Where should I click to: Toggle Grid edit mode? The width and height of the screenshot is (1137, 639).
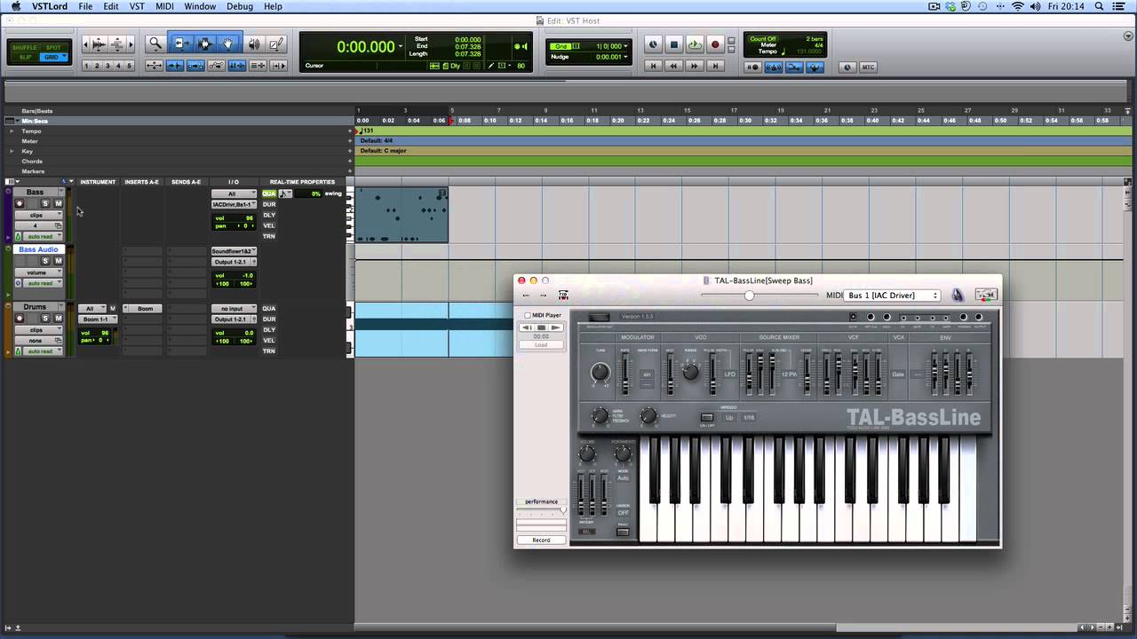54,58
